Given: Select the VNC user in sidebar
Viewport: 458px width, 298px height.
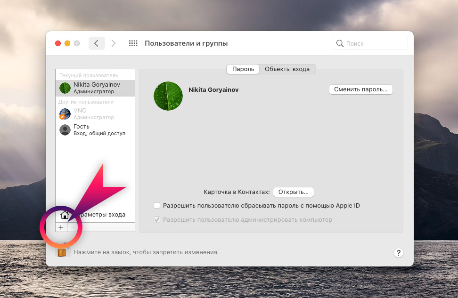Looking at the screenshot, I should pos(95,114).
